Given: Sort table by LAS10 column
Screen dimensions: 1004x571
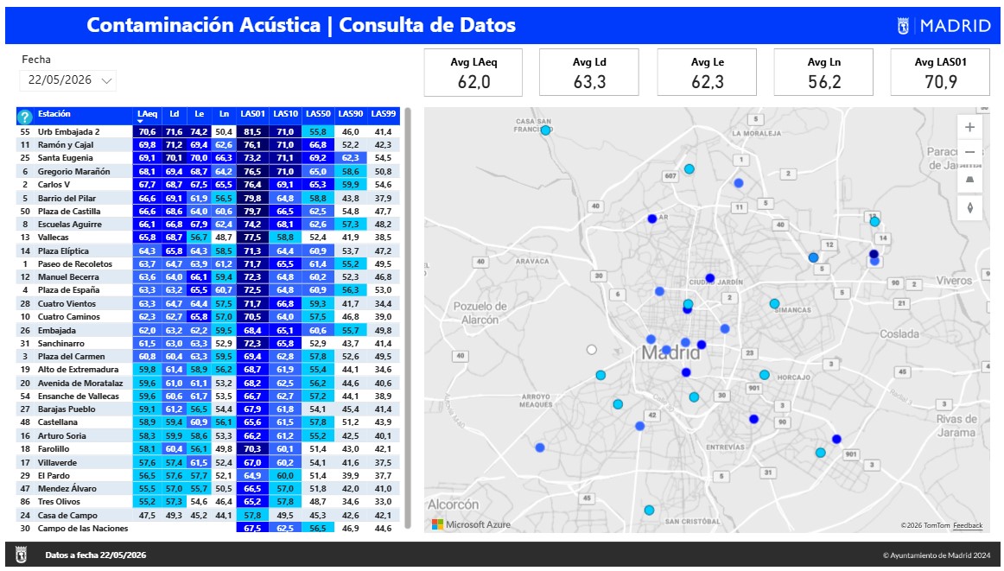Looking at the screenshot, I should click(286, 114).
